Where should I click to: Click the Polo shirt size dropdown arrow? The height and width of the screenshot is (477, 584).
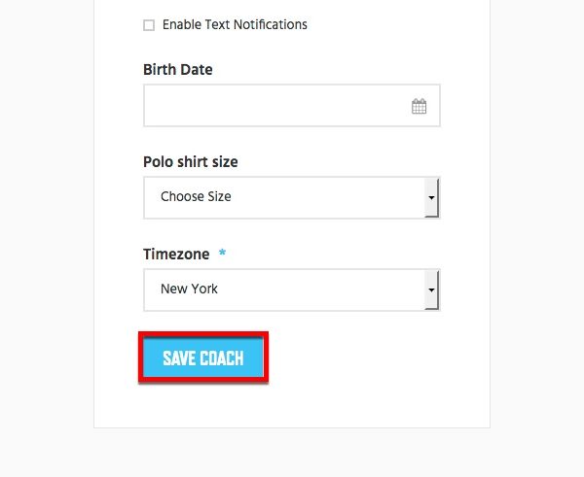431,197
